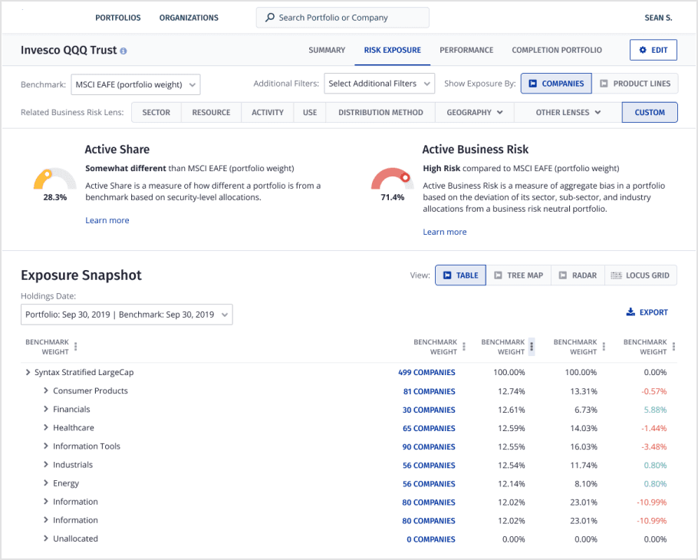698x560 pixels.
Task: Click the Active Share gauge
Action: coord(54,179)
